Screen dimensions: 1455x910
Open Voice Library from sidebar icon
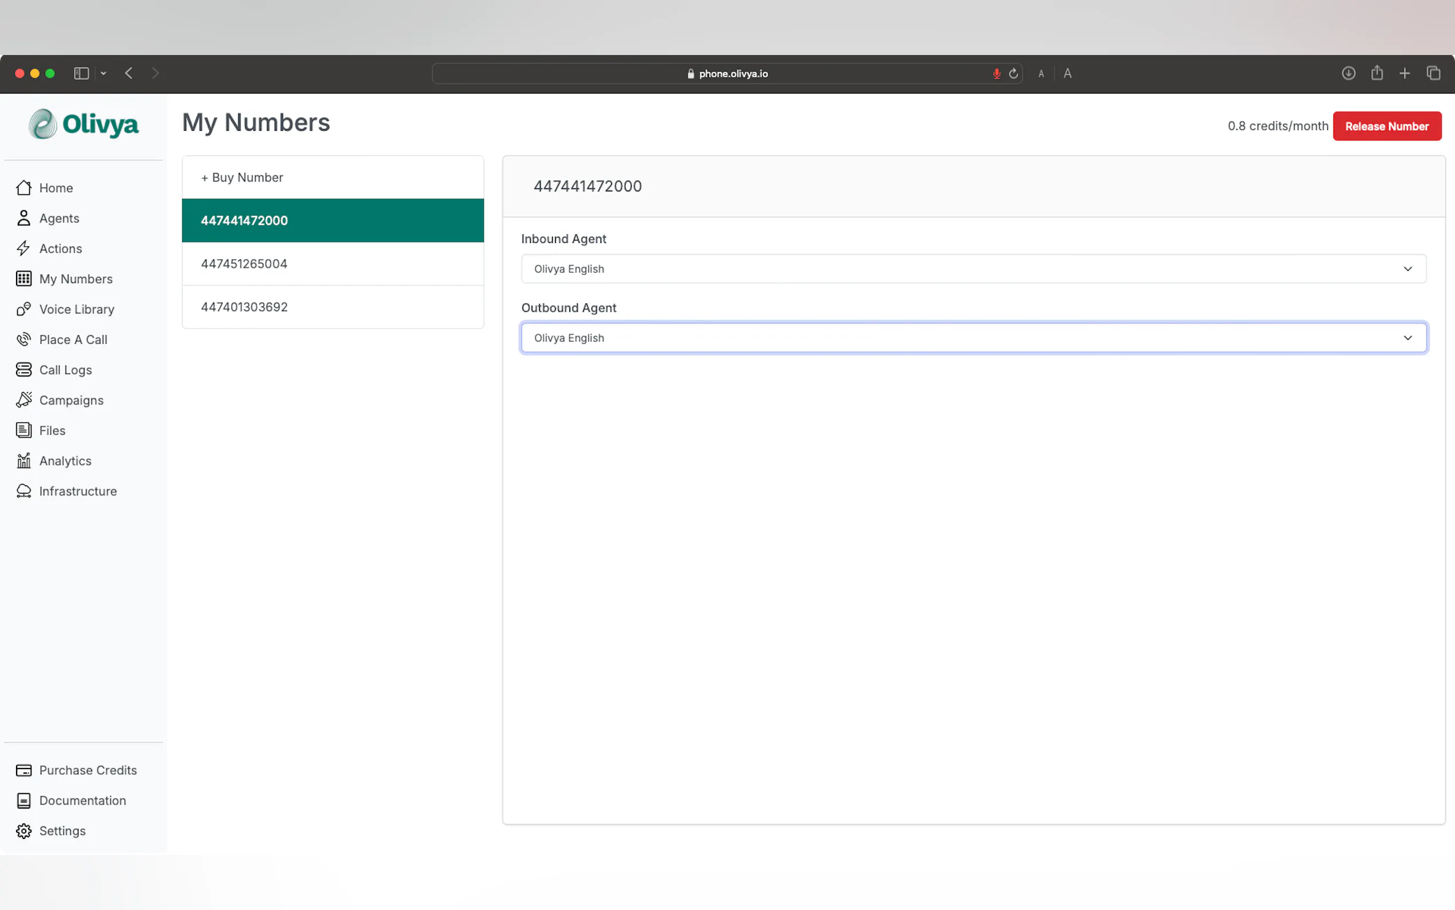click(23, 309)
